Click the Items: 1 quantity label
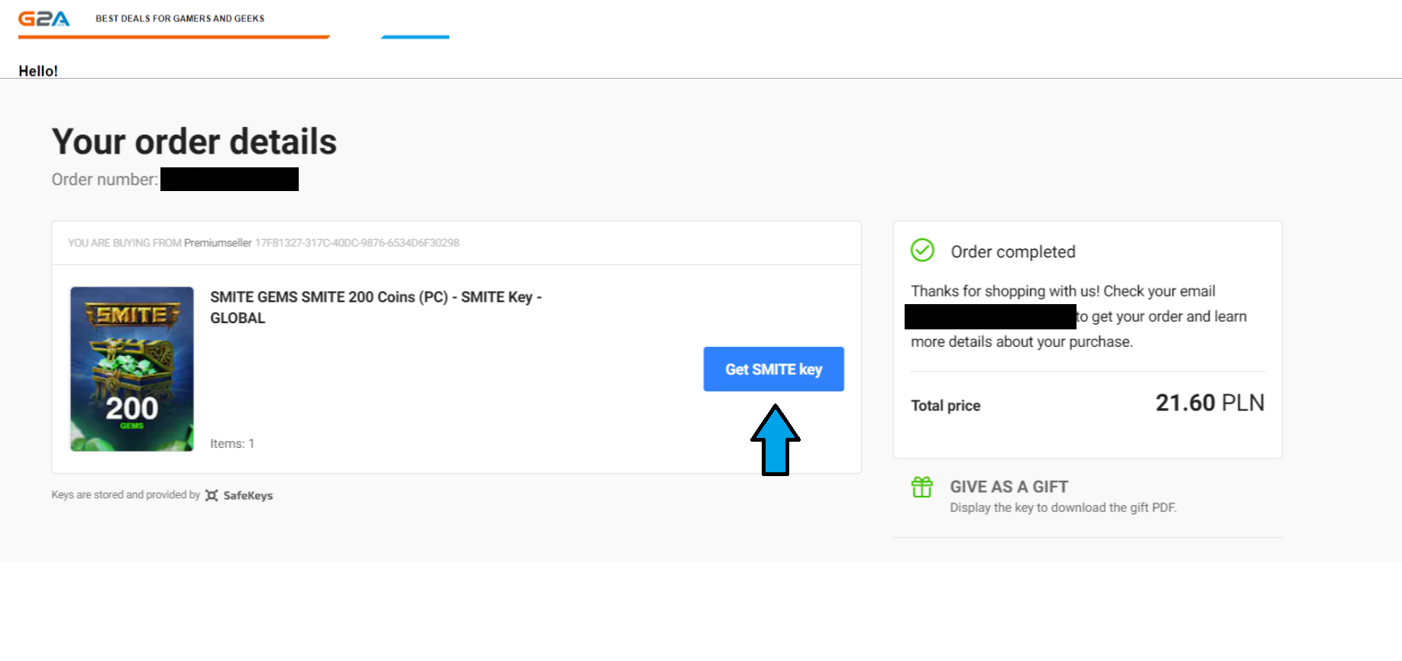Screen dimensions: 1402x661 pyautogui.click(x=232, y=443)
